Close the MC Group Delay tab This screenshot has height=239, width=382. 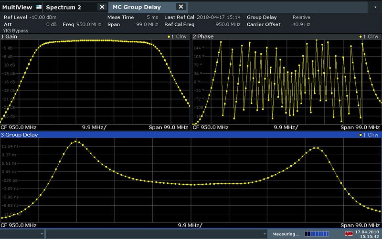coord(180,7)
